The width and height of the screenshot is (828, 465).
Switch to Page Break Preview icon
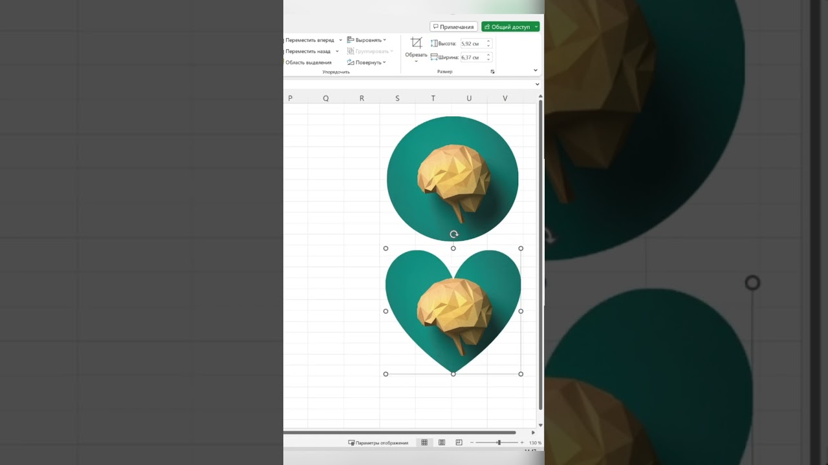point(459,442)
